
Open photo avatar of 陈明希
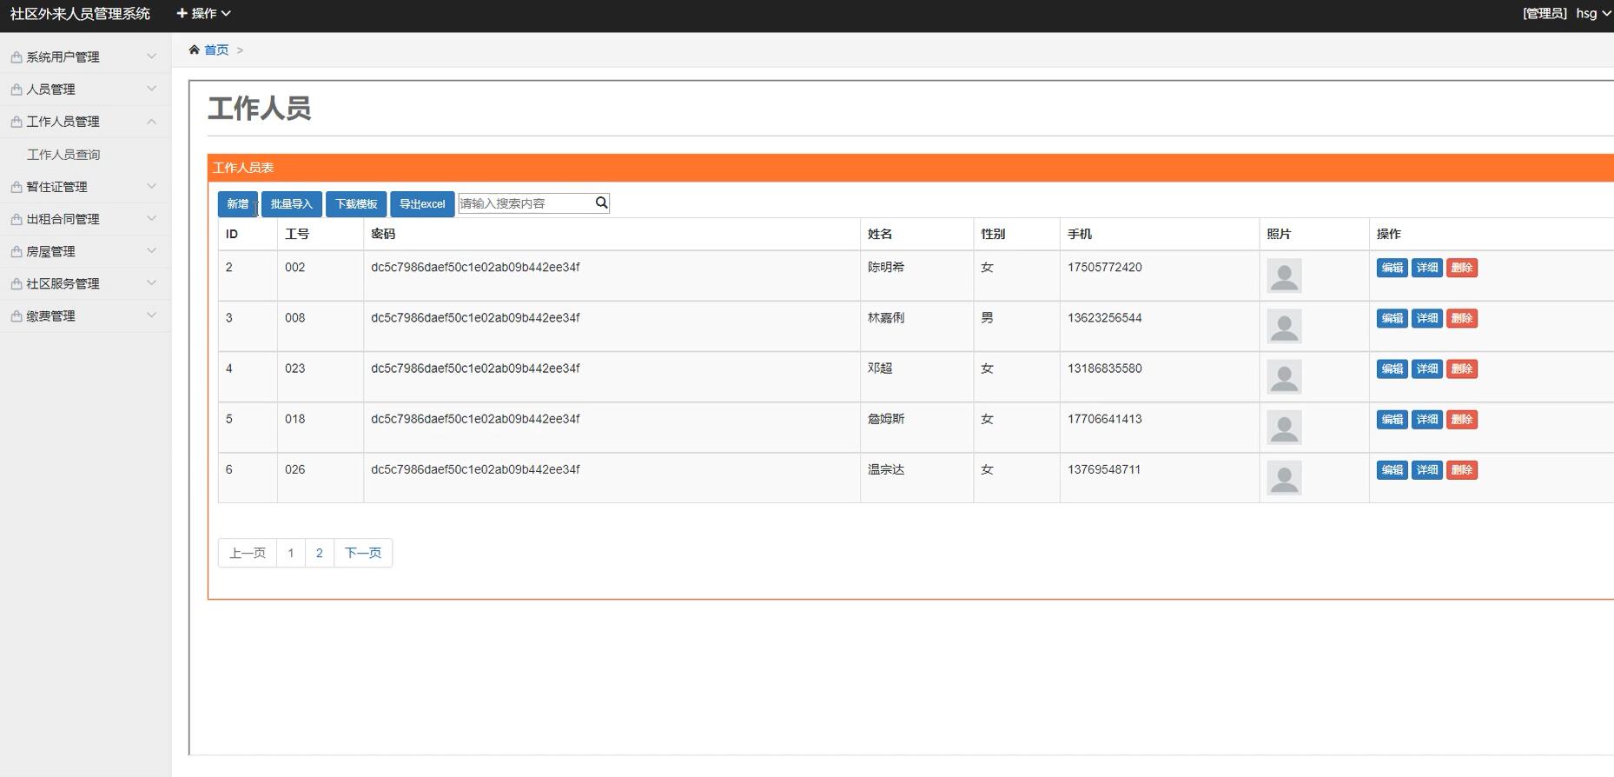pos(1283,276)
